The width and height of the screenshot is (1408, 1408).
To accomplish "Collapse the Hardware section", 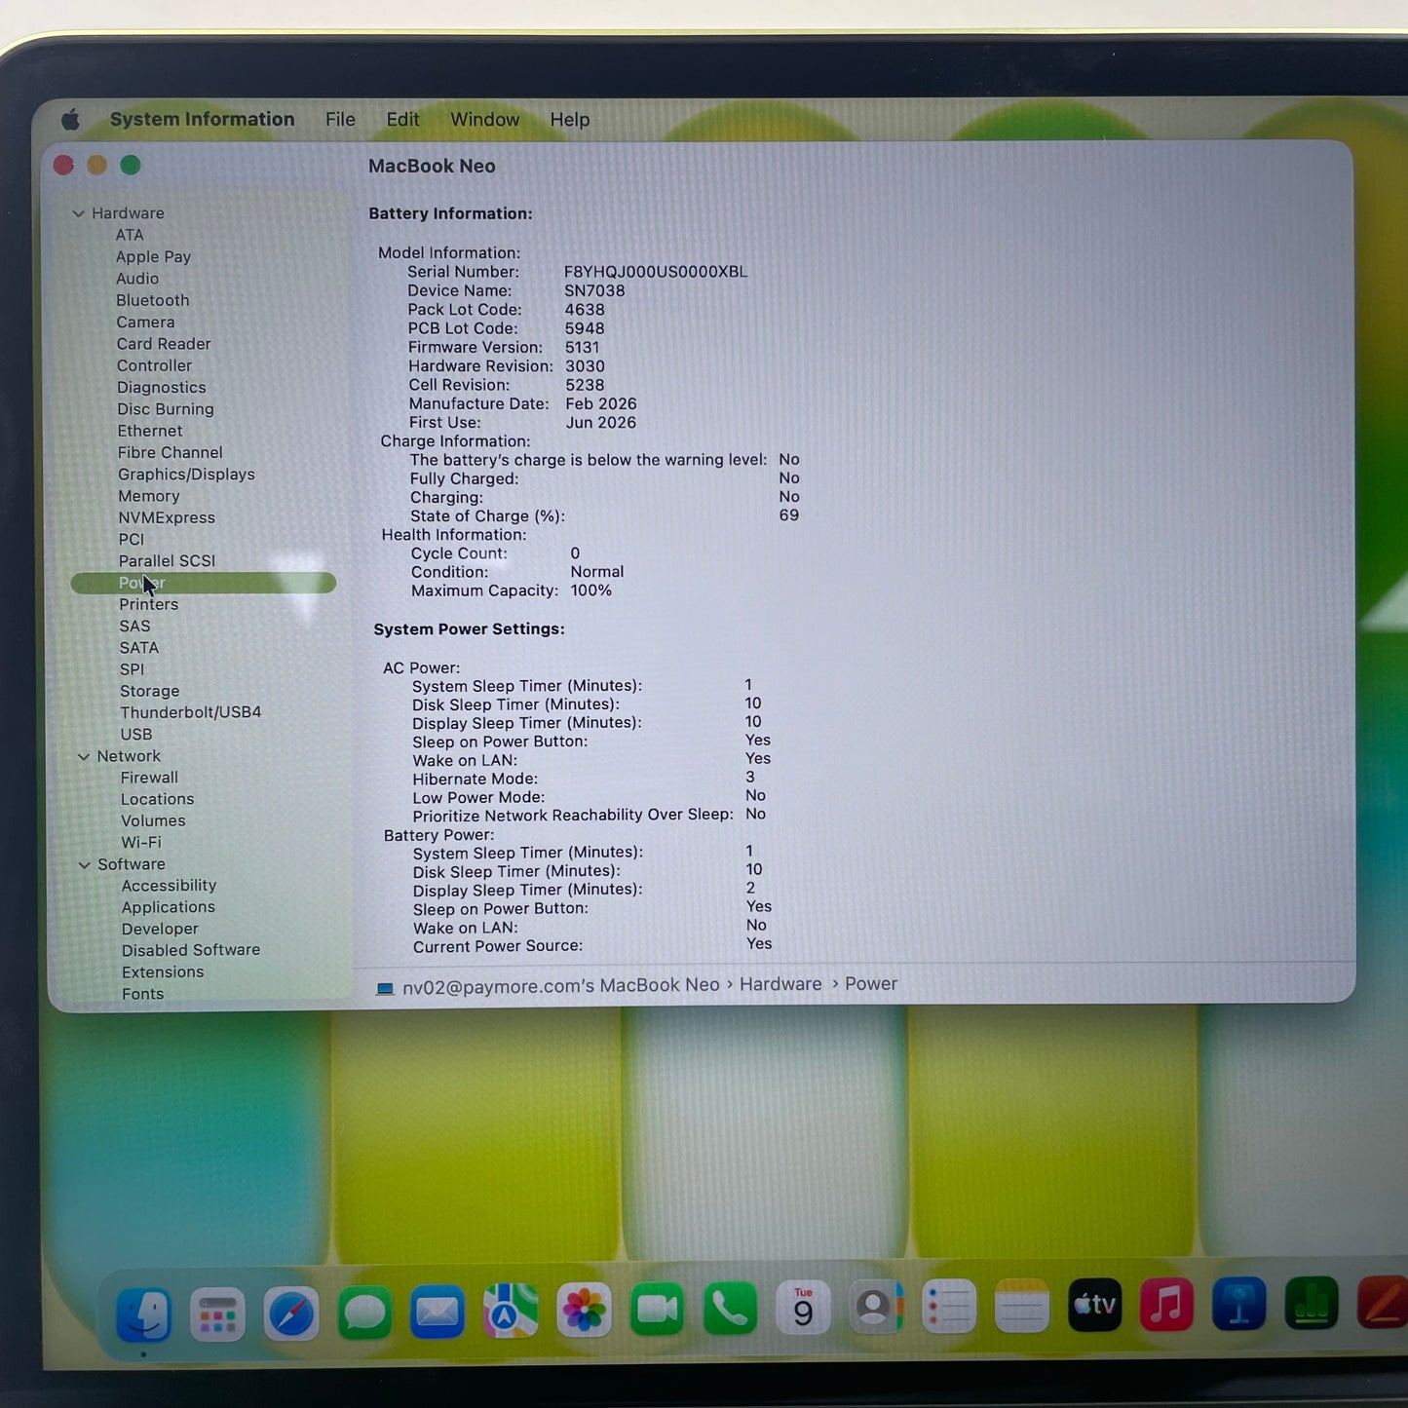I will [x=79, y=213].
